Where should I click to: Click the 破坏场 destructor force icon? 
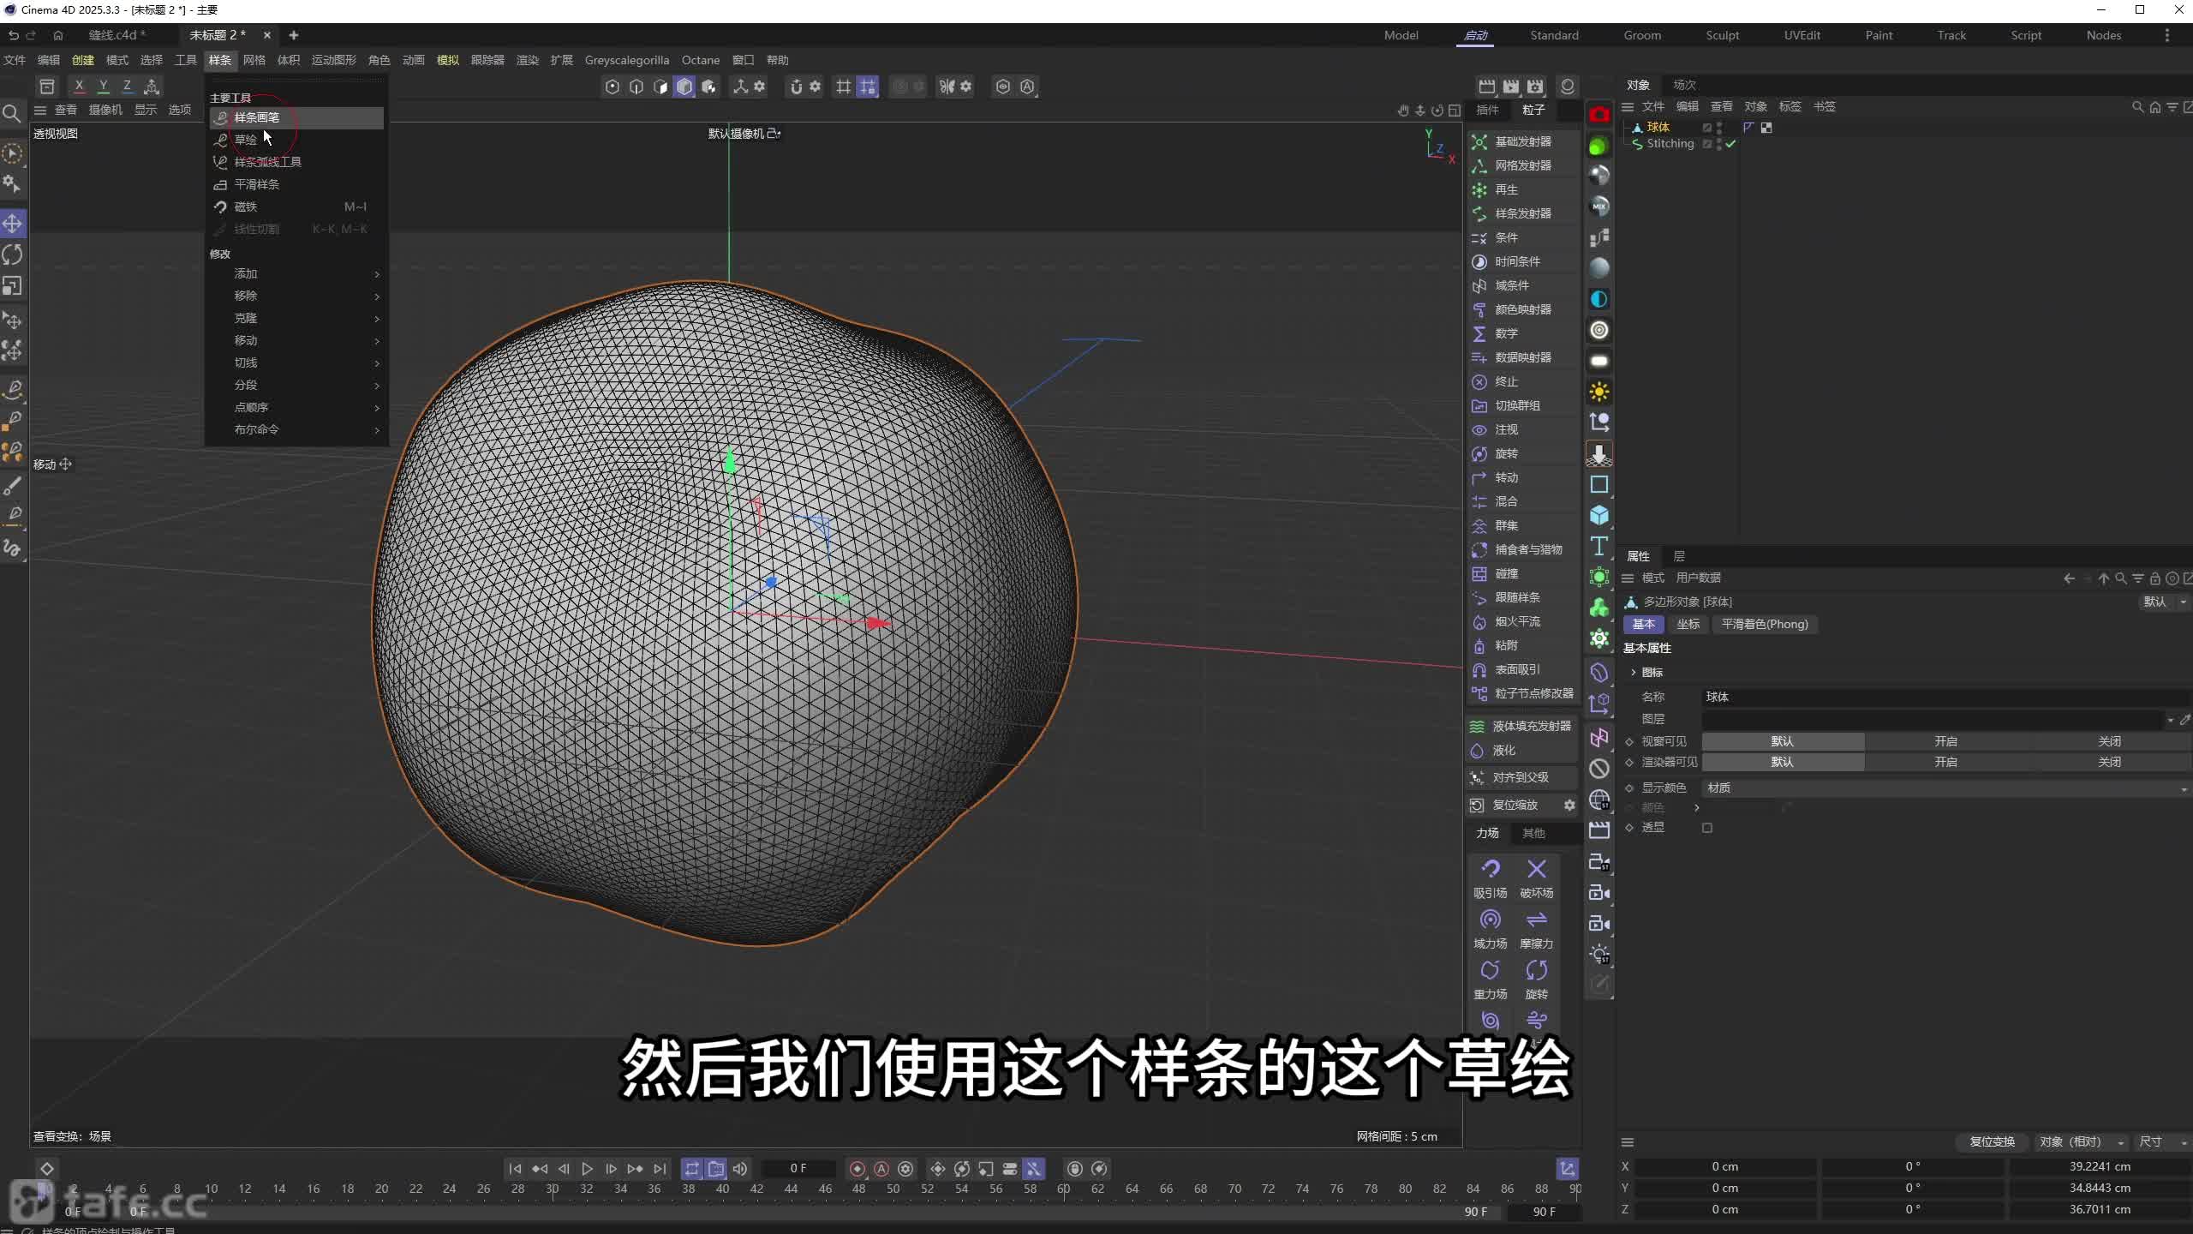[x=1536, y=870]
